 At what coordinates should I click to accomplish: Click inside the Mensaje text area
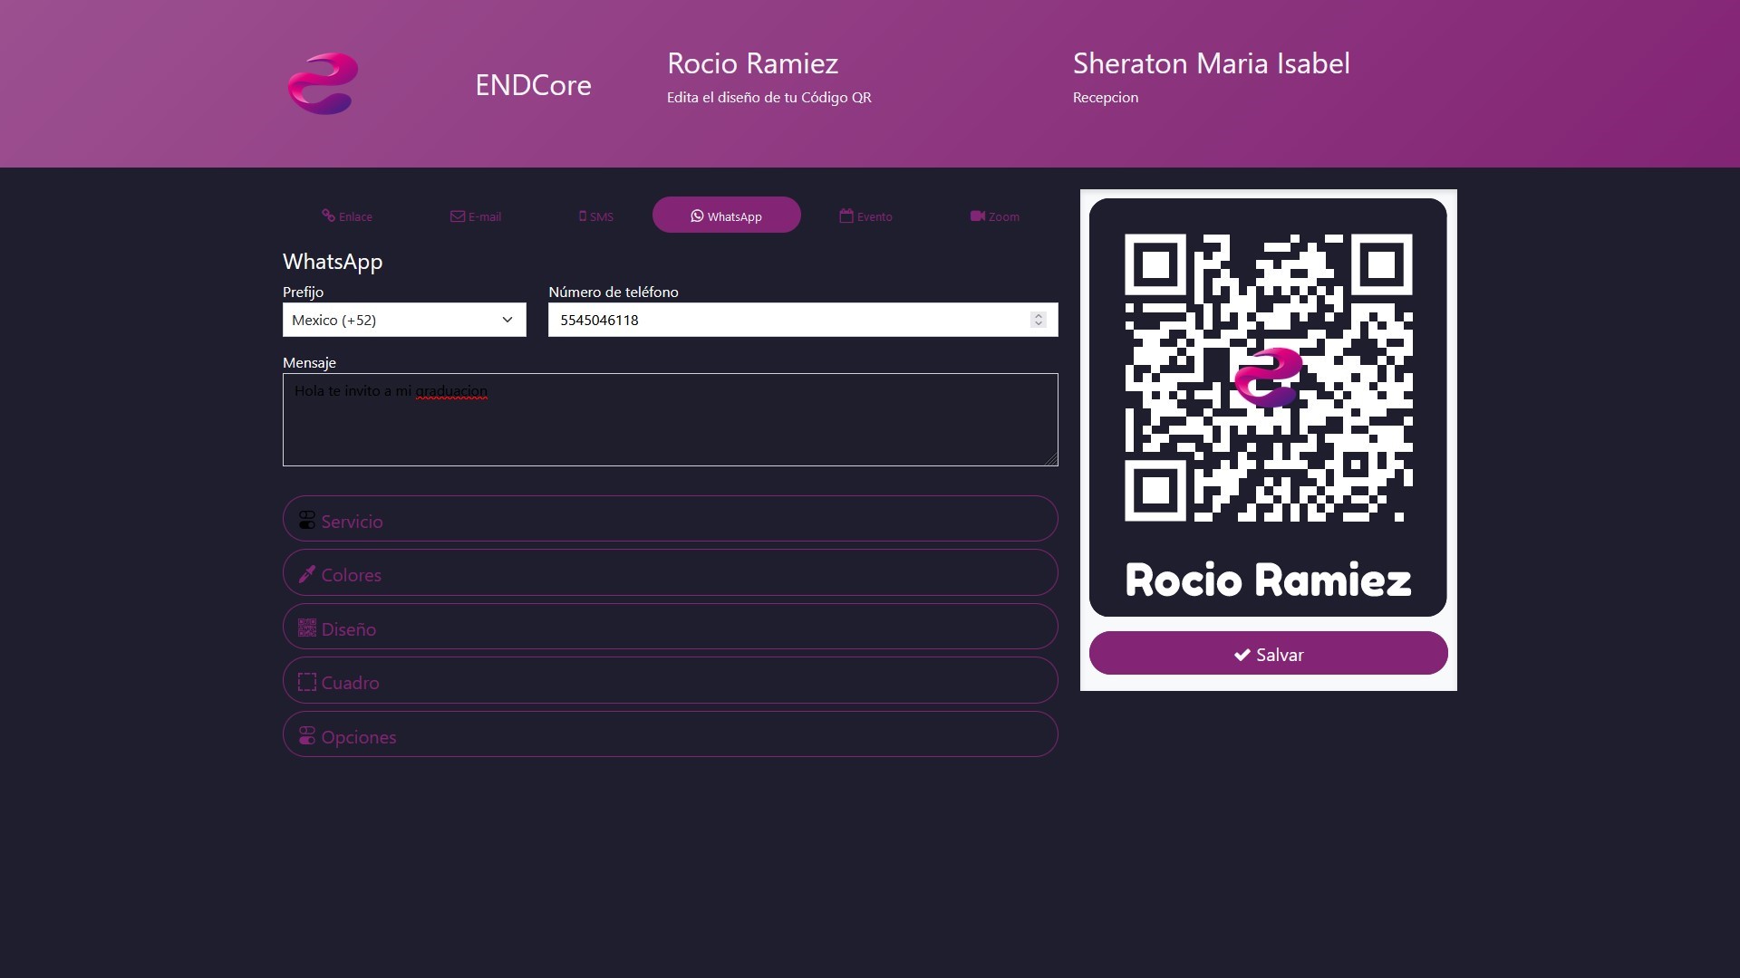[x=671, y=420]
